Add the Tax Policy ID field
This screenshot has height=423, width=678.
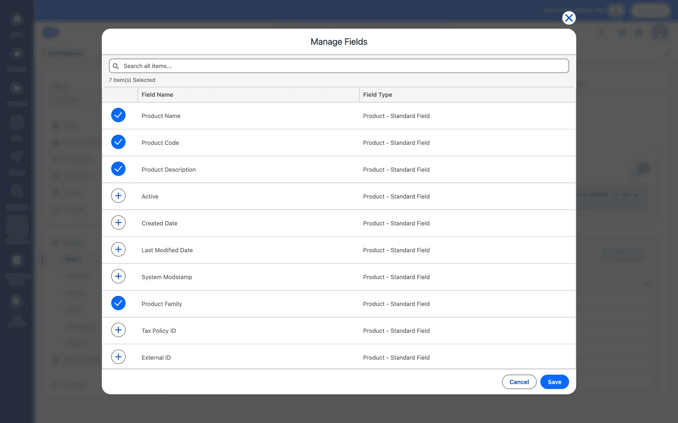[x=118, y=330]
